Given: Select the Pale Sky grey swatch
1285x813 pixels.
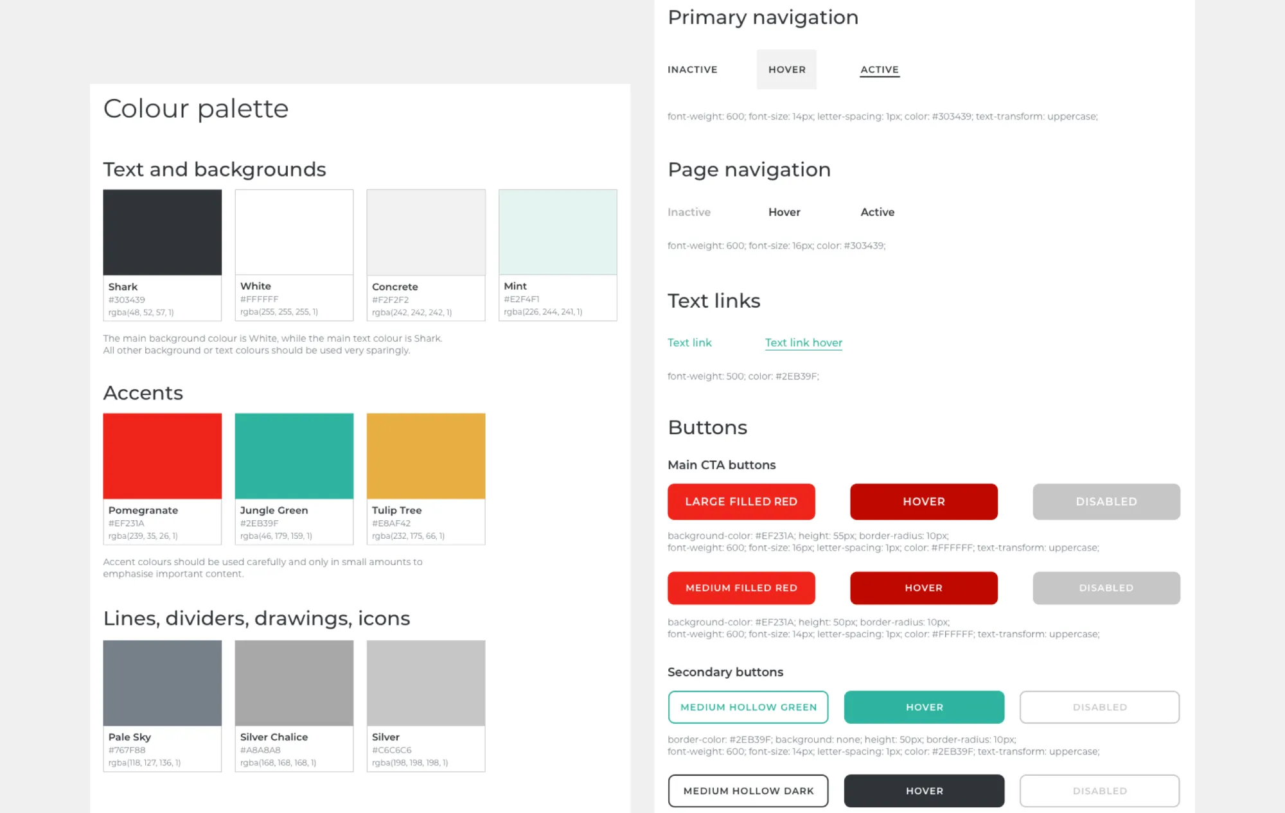Looking at the screenshot, I should 162,683.
